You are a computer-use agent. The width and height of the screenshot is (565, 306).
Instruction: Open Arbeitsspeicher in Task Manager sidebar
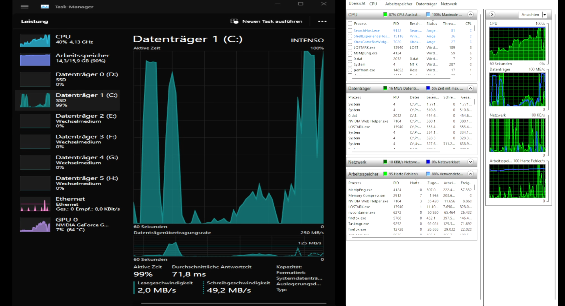(x=67, y=58)
